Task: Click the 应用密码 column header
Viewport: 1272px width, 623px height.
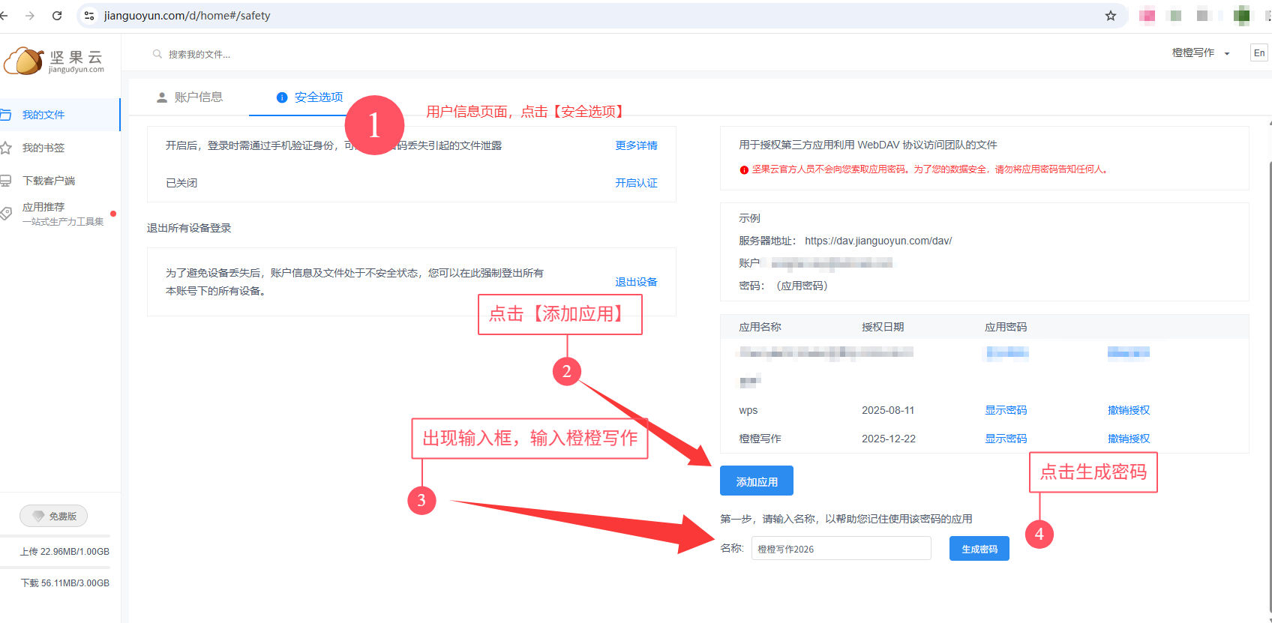Action: [1006, 327]
